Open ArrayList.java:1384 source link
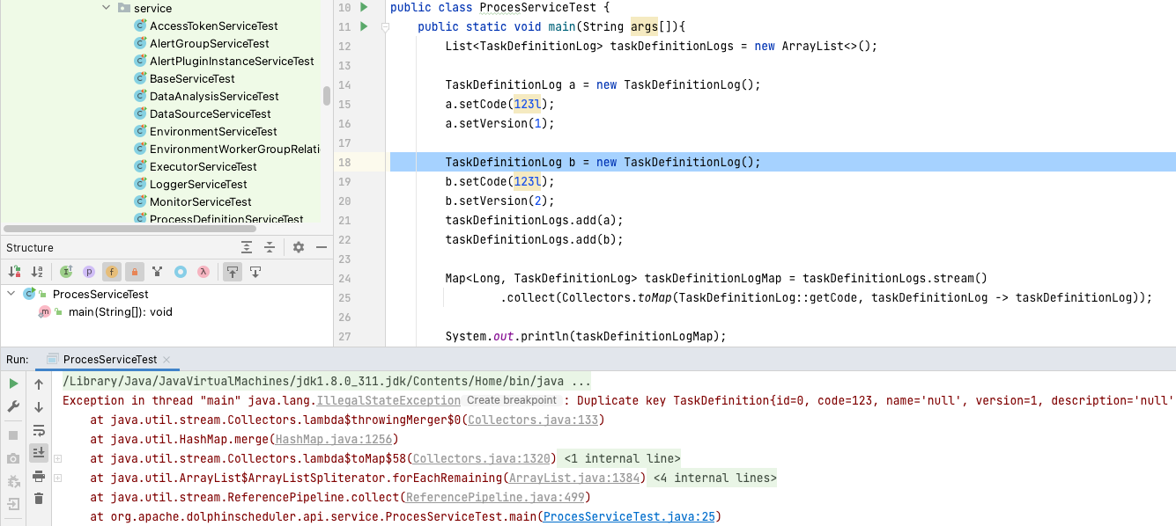This screenshot has height=526, width=1176. 574,478
